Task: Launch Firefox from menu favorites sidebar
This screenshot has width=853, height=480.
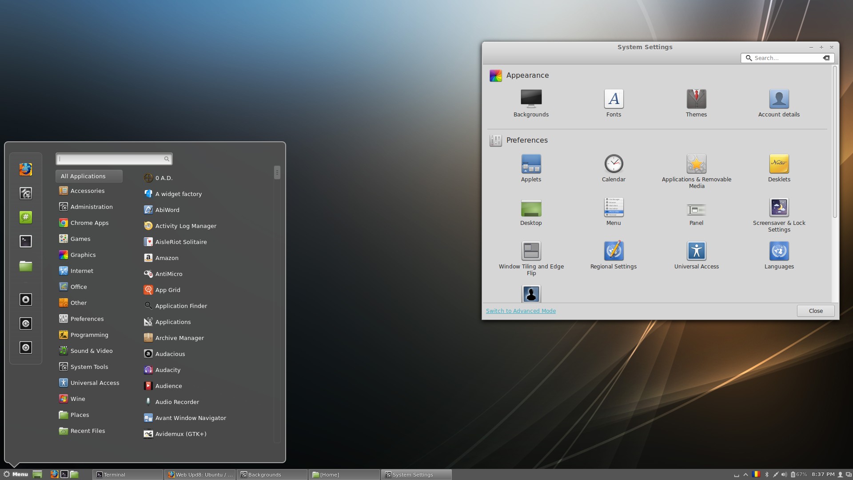Action: pyautogui.click(x=26, y=169)
